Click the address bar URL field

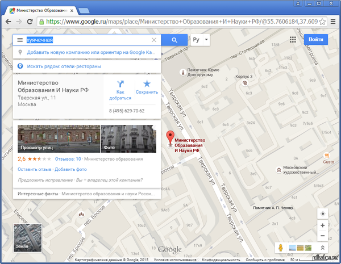coord(182,22)
